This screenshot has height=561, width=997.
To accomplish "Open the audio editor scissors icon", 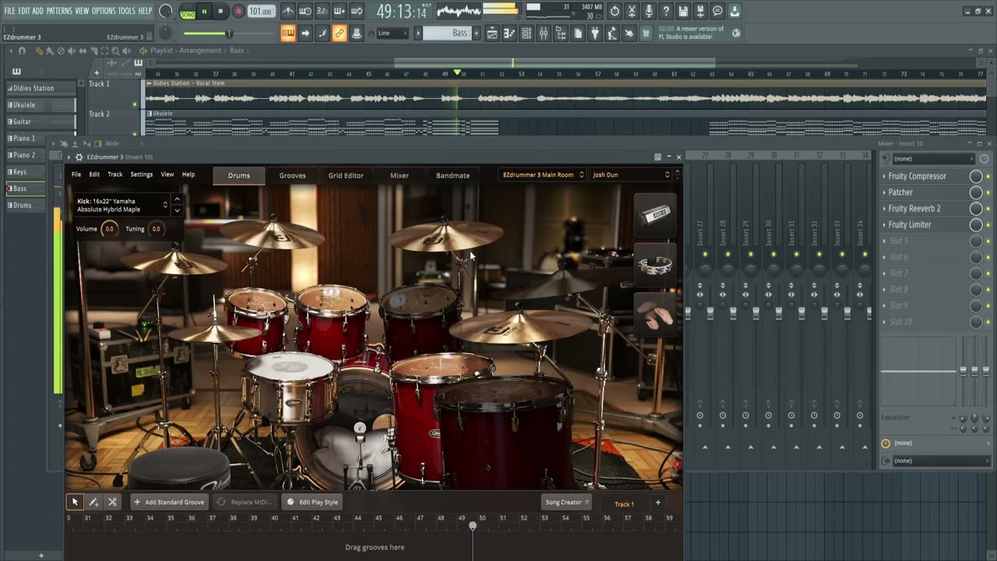I will 632,12.
